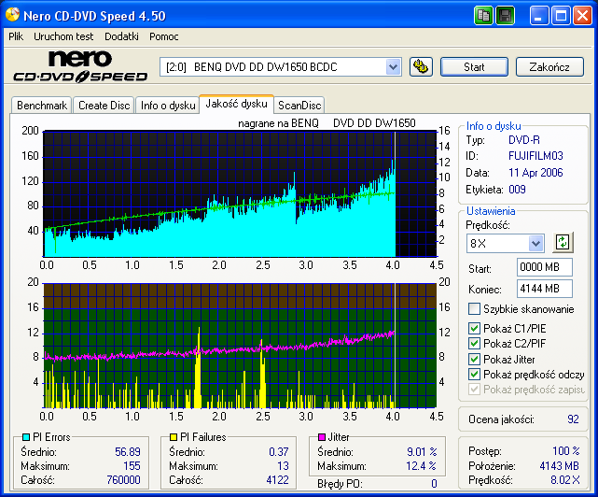
Task: Toggle the Szybkie skanowanie checkbox
Action: click(x=474, y=308)
